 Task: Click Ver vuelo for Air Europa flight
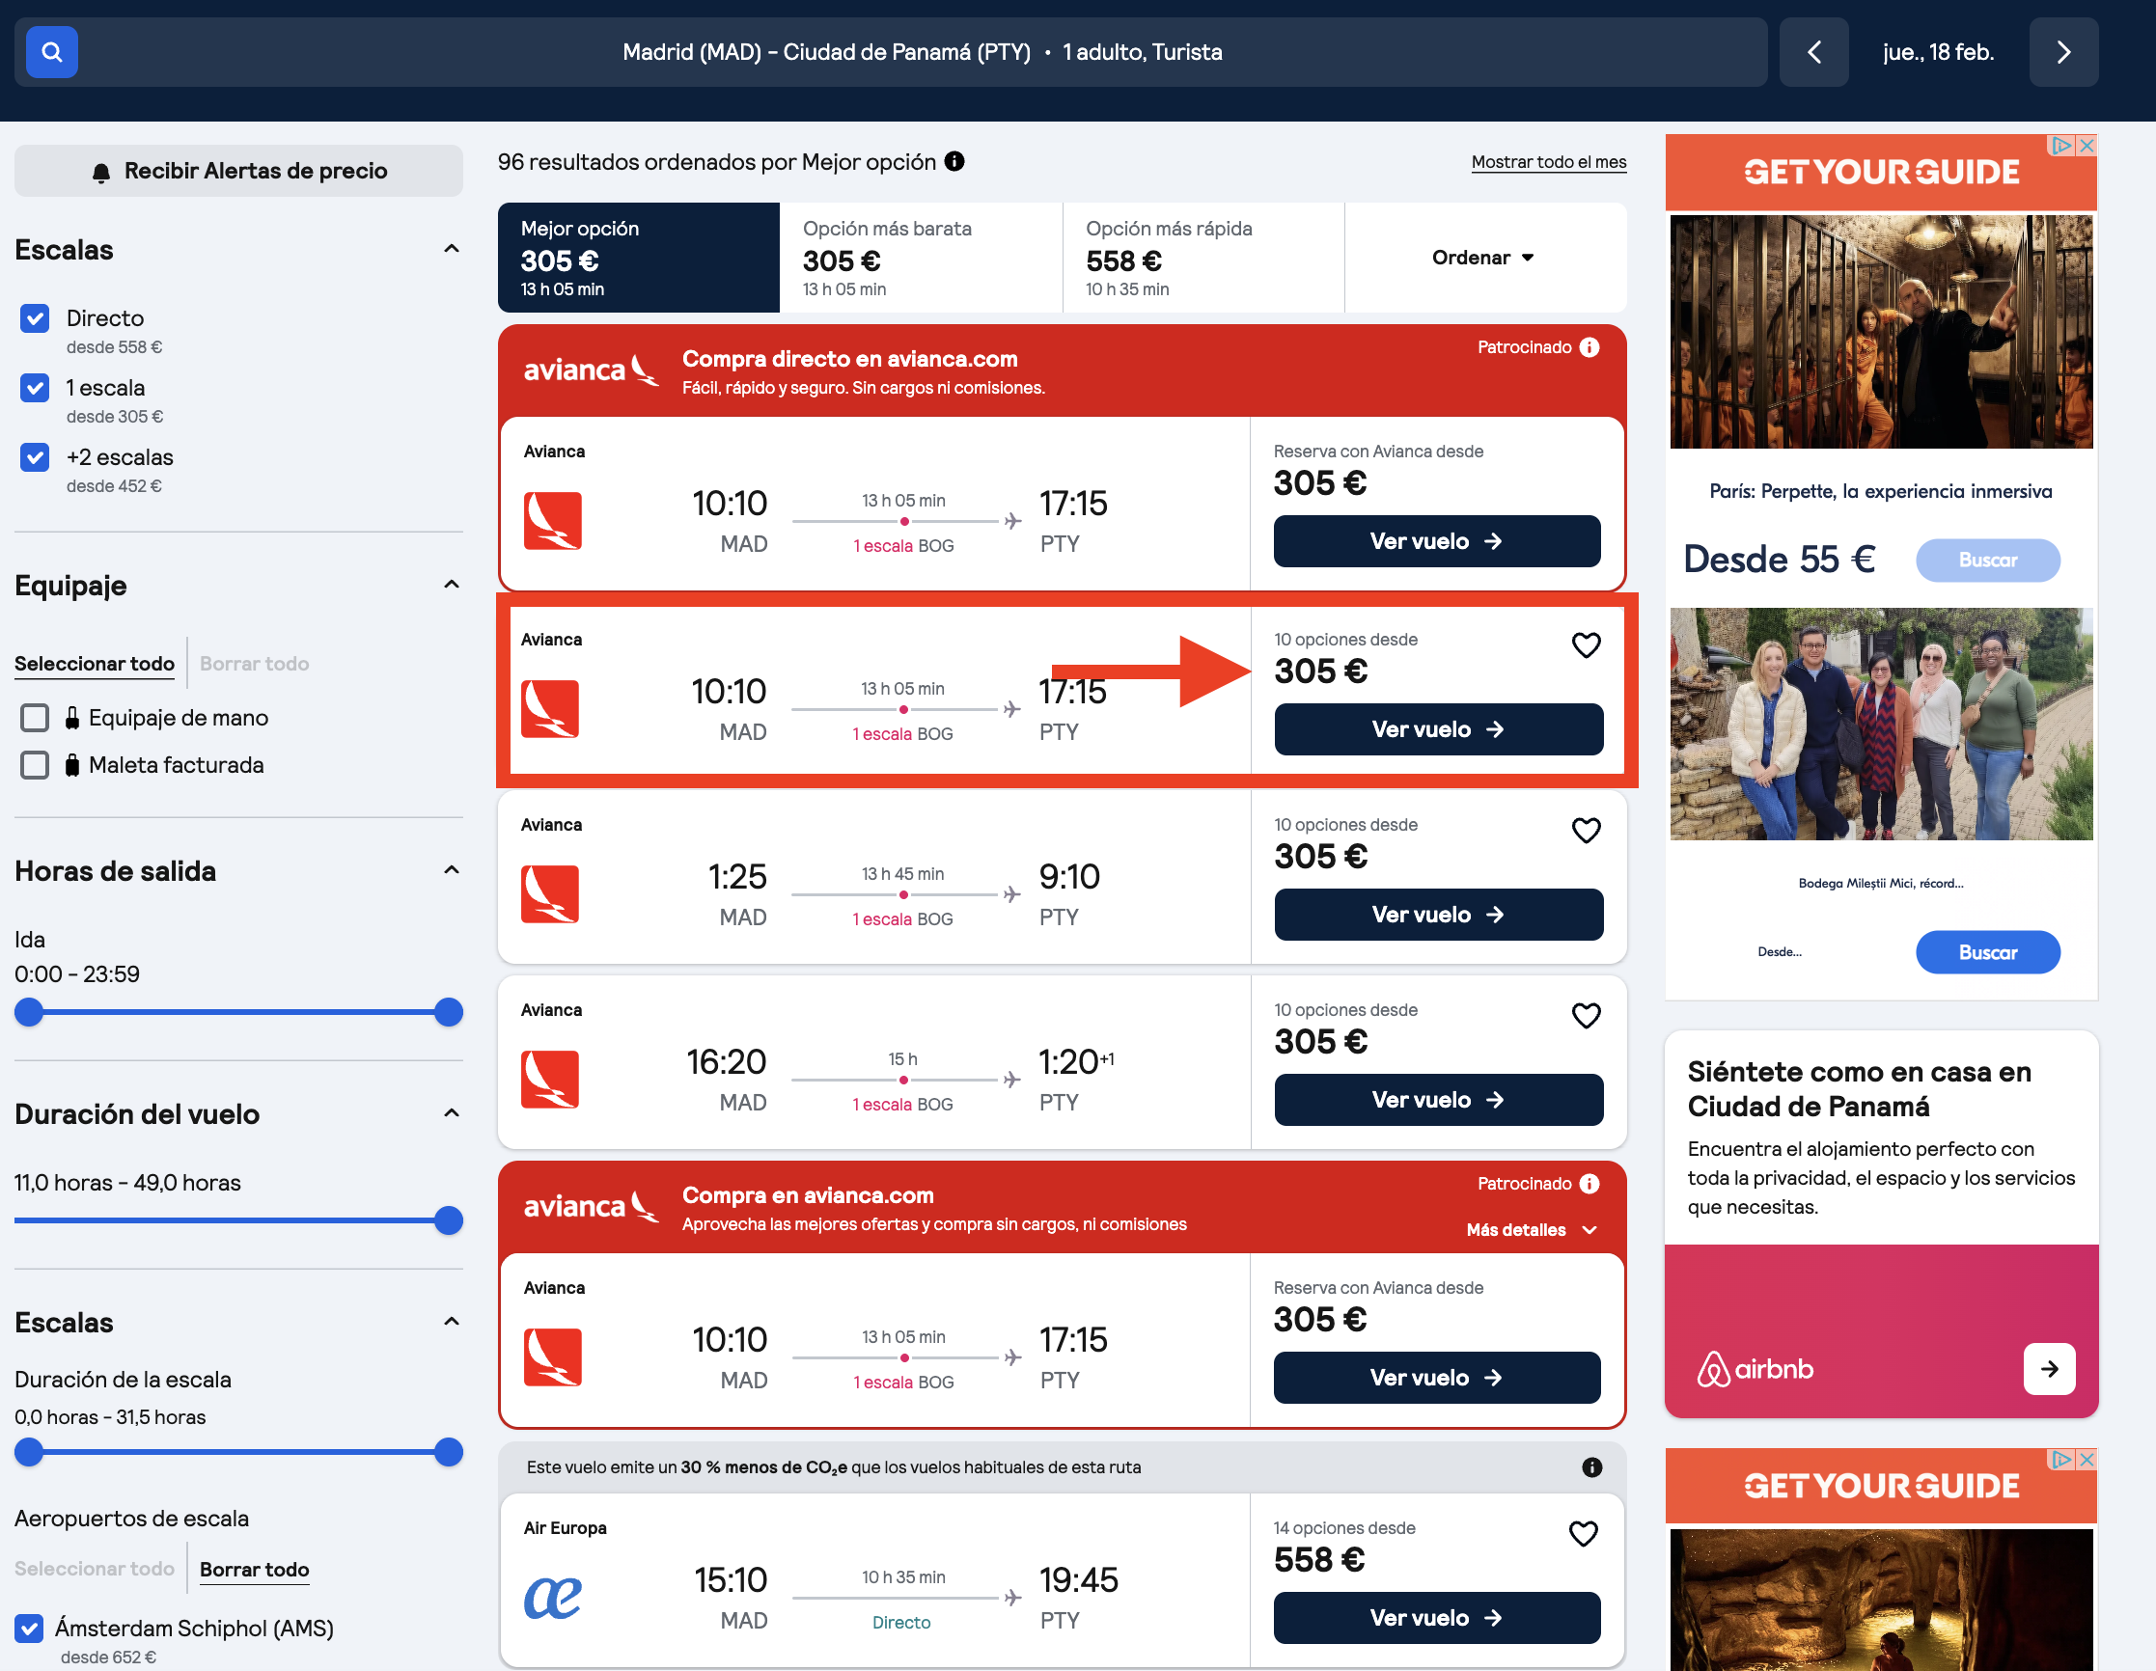(1436, 1618)
